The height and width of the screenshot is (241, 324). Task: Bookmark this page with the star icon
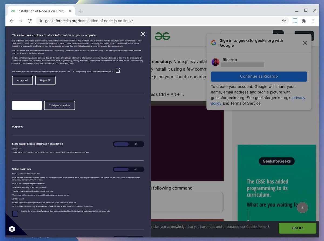(x=284, y=21)
